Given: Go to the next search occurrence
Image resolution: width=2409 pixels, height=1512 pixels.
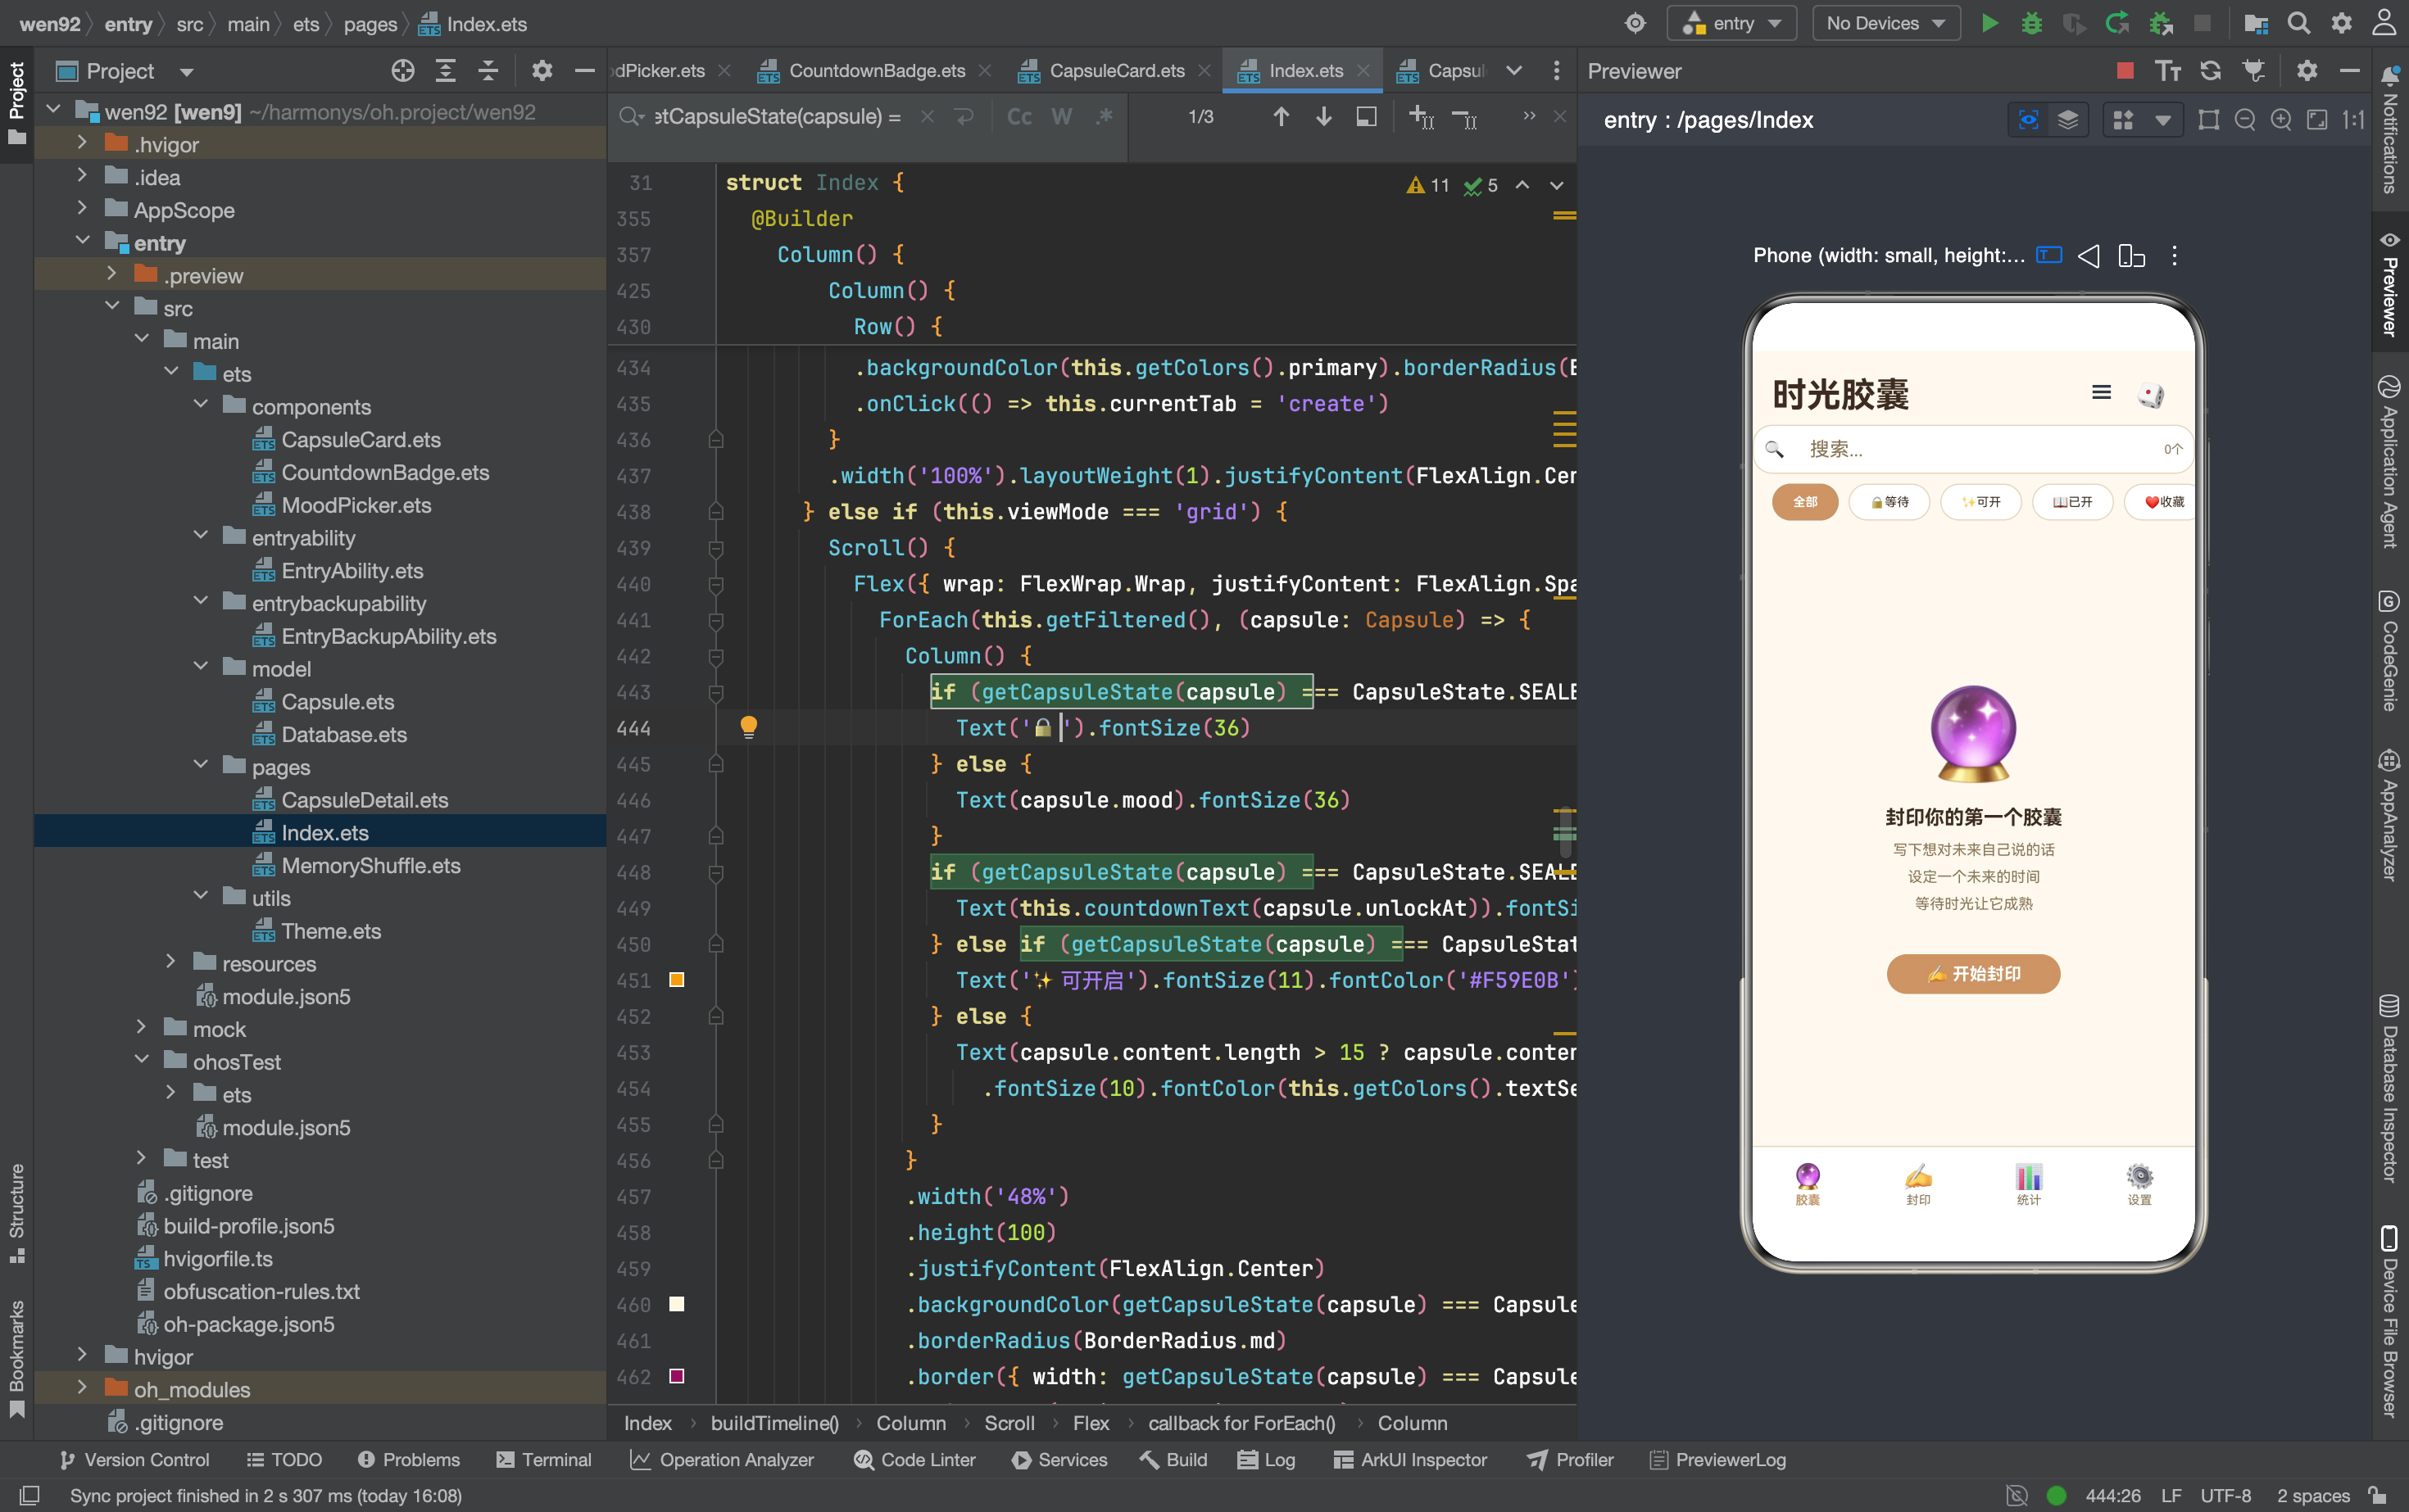Looking at the screenshot, I should 1323,117.
